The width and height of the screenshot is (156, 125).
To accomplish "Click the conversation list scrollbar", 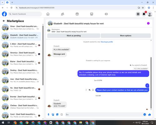I will click(x=43, y=55).
